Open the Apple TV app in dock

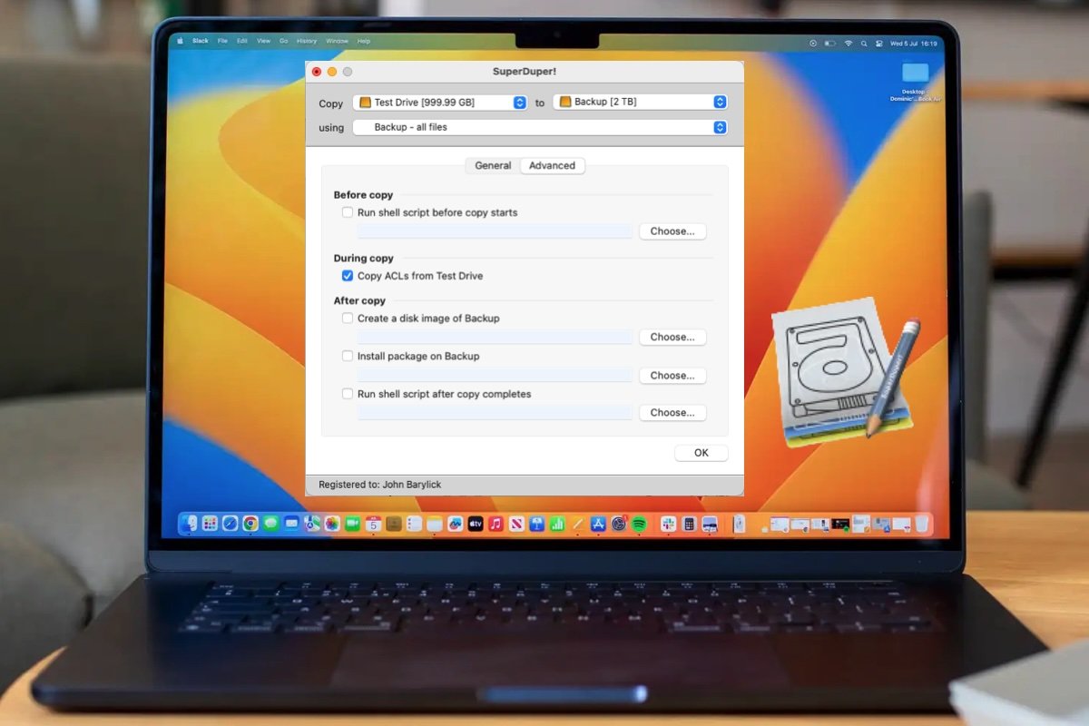(476, 524)
